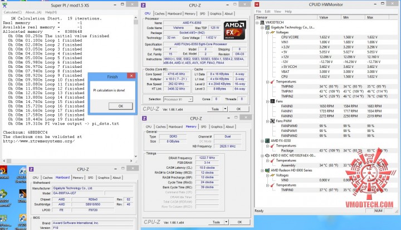Open the Tools arrow in the CPU-Z window showing the CPU tab
This screenshot has height=230, width=401.
tap(225, 109)
